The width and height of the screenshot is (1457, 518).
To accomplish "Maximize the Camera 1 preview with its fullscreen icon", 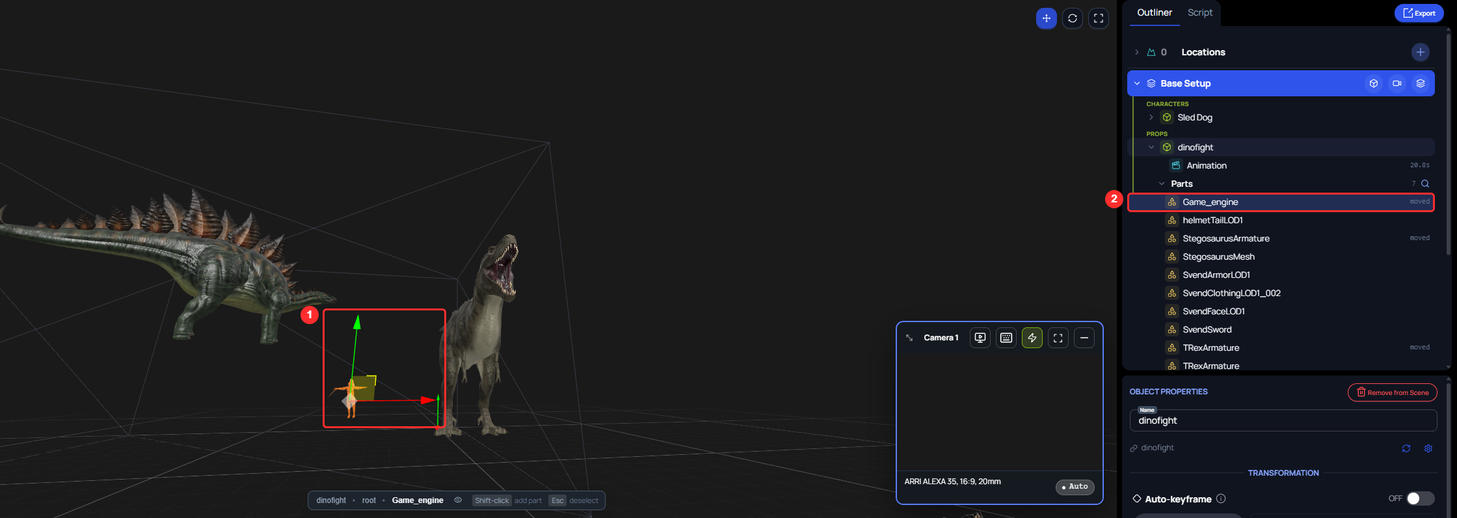I will click(1058, 338).
